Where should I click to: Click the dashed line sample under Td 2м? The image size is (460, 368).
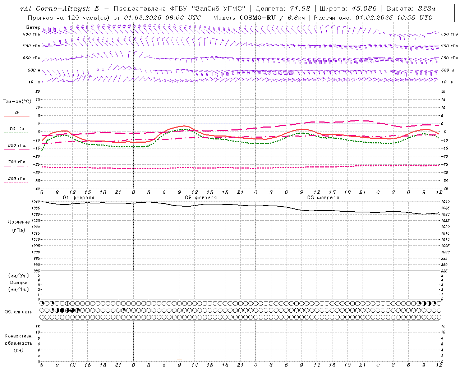[x=16, y=133]
